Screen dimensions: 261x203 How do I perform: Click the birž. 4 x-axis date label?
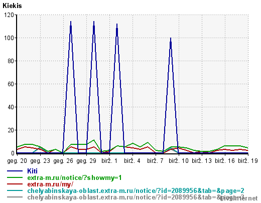(x=133, y=161)
